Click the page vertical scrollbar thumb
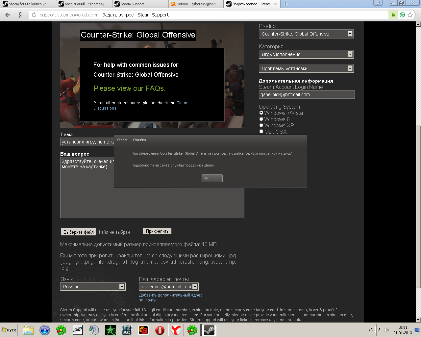 (x=418, y=206)
